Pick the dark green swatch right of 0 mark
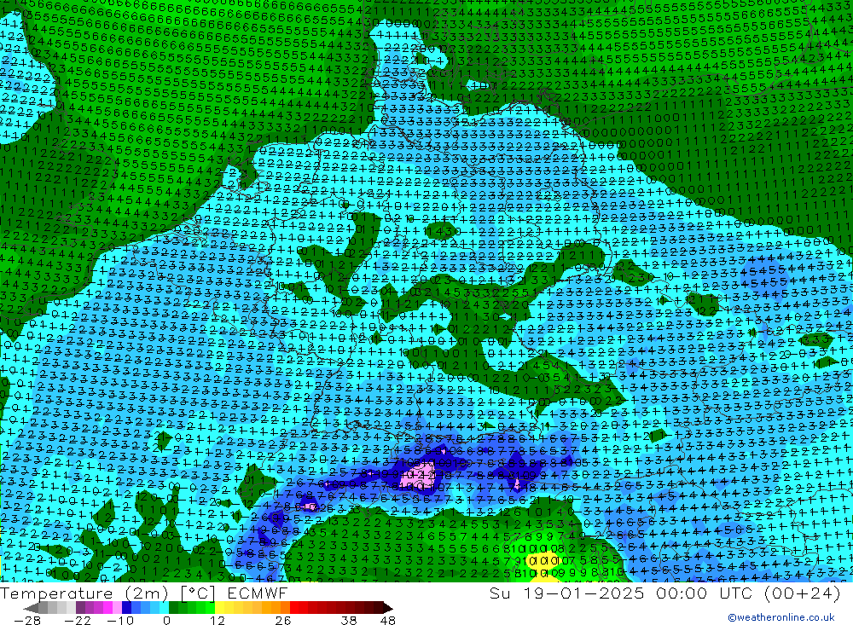Viewport: 853px width, 625px height. click(173, 608)
